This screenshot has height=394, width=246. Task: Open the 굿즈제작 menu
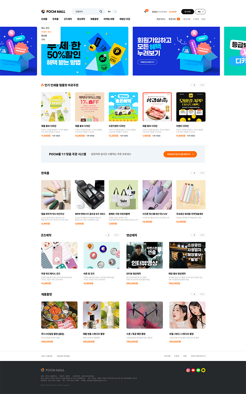tap(68, 19)
